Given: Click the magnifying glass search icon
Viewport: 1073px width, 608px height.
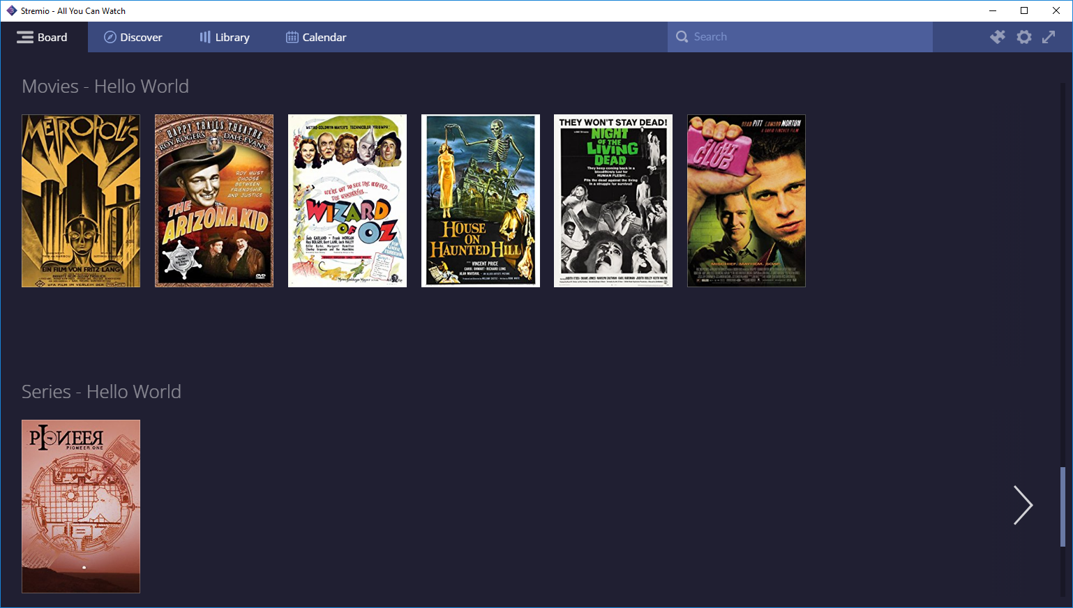Looking at the screenshot, I should point(682,37).
